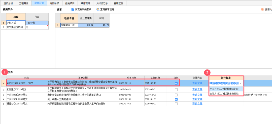Click 执行日期 cell 2021-12-01
Image resolution: width=272 pixels, height=124 pixels.
point(155,95)
